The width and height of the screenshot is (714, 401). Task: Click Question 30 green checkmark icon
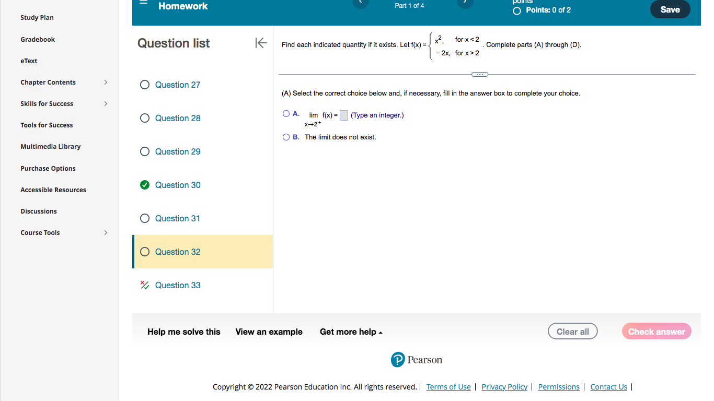145,185
